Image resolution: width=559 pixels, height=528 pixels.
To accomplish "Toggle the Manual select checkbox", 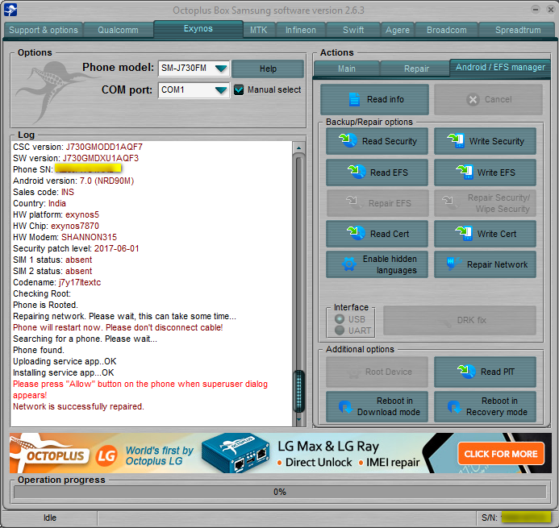I will point(239,89).
